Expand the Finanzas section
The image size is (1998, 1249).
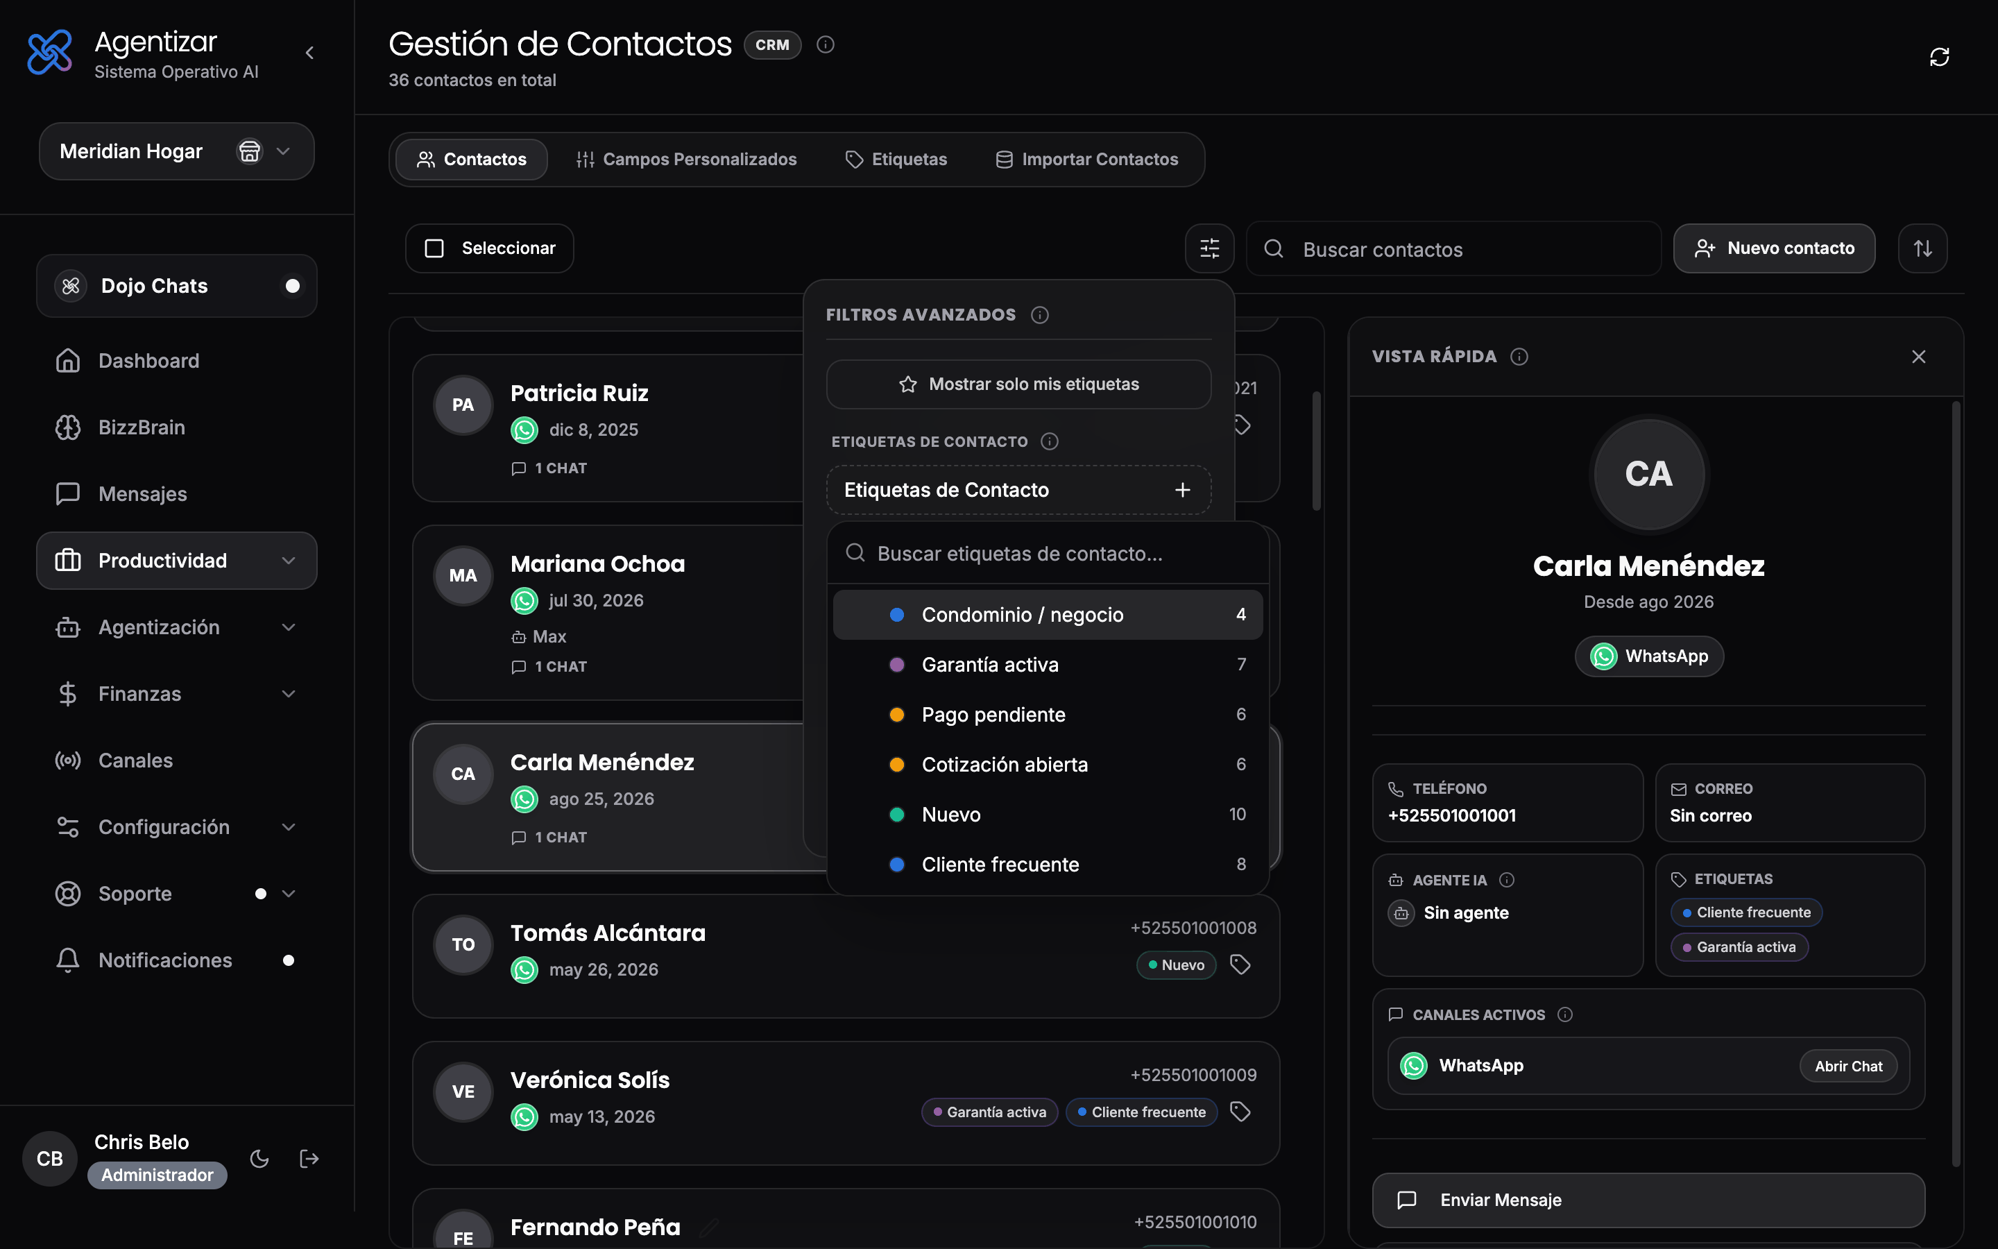(177, 694)
